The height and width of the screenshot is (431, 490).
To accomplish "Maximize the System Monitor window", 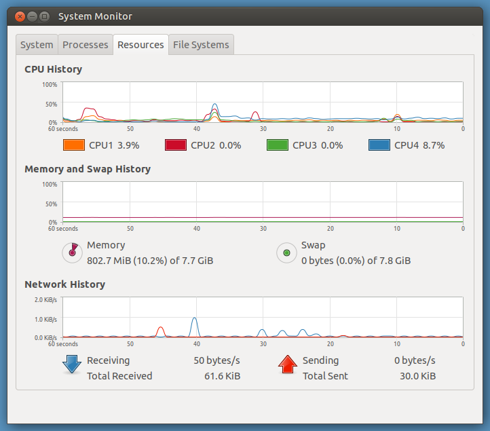I will [x=45, y=16].
